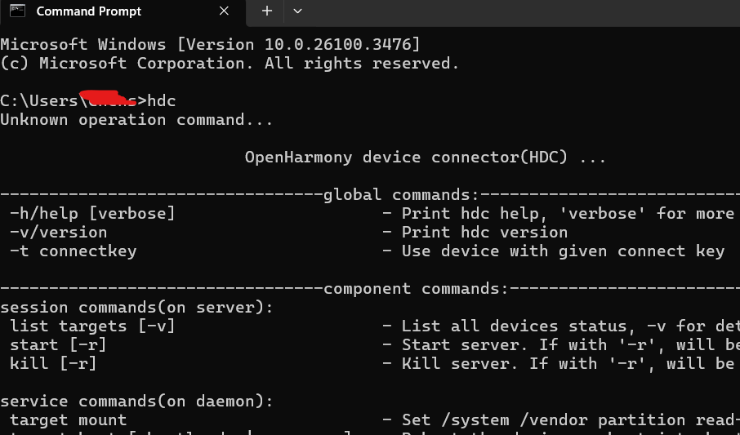Viewport: 740px width, 435px height.
Task: Click the 'component commands:' section divider
Action: (417, 288)
